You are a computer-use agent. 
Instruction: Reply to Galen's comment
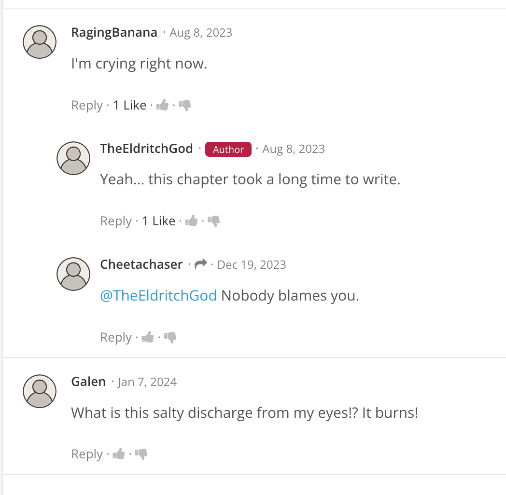pos(87,454)
